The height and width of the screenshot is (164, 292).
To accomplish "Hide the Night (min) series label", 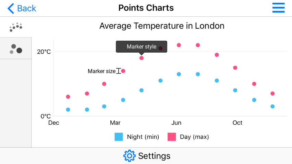I will click(x=143, y=137).
